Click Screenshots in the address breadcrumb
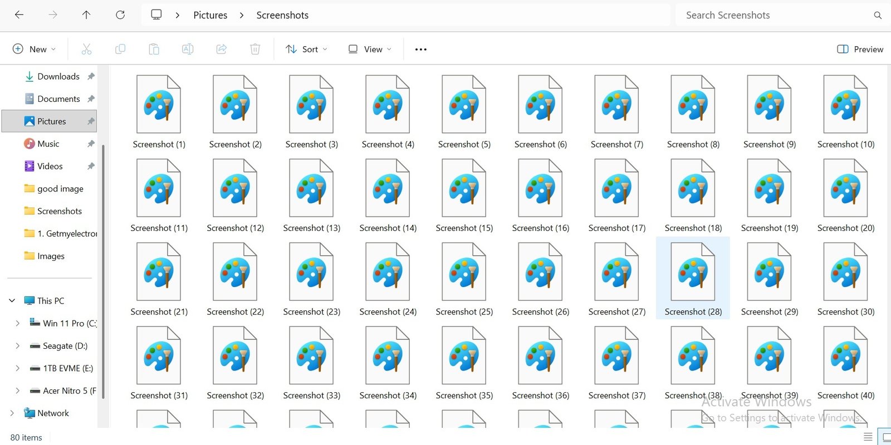Screen dimensions: 891x445 click(282, 16)
